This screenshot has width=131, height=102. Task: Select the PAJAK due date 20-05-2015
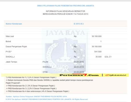(x=79, y=62)
